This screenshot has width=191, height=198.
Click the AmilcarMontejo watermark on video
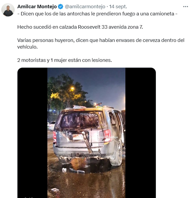pyautogui.click(x=108, y=137)
